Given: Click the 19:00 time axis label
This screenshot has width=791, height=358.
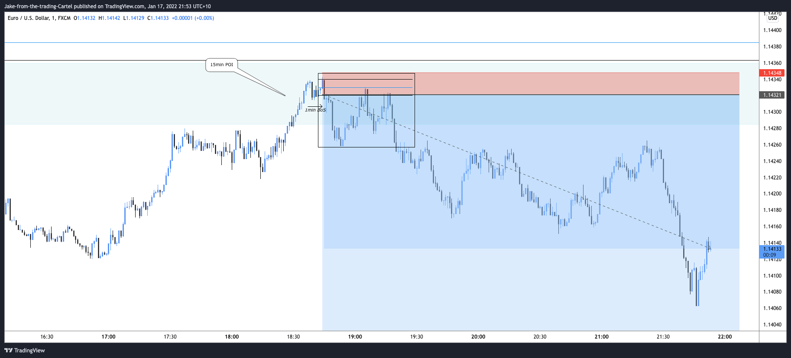Looking at the screenshot, I should coord(355,337).
